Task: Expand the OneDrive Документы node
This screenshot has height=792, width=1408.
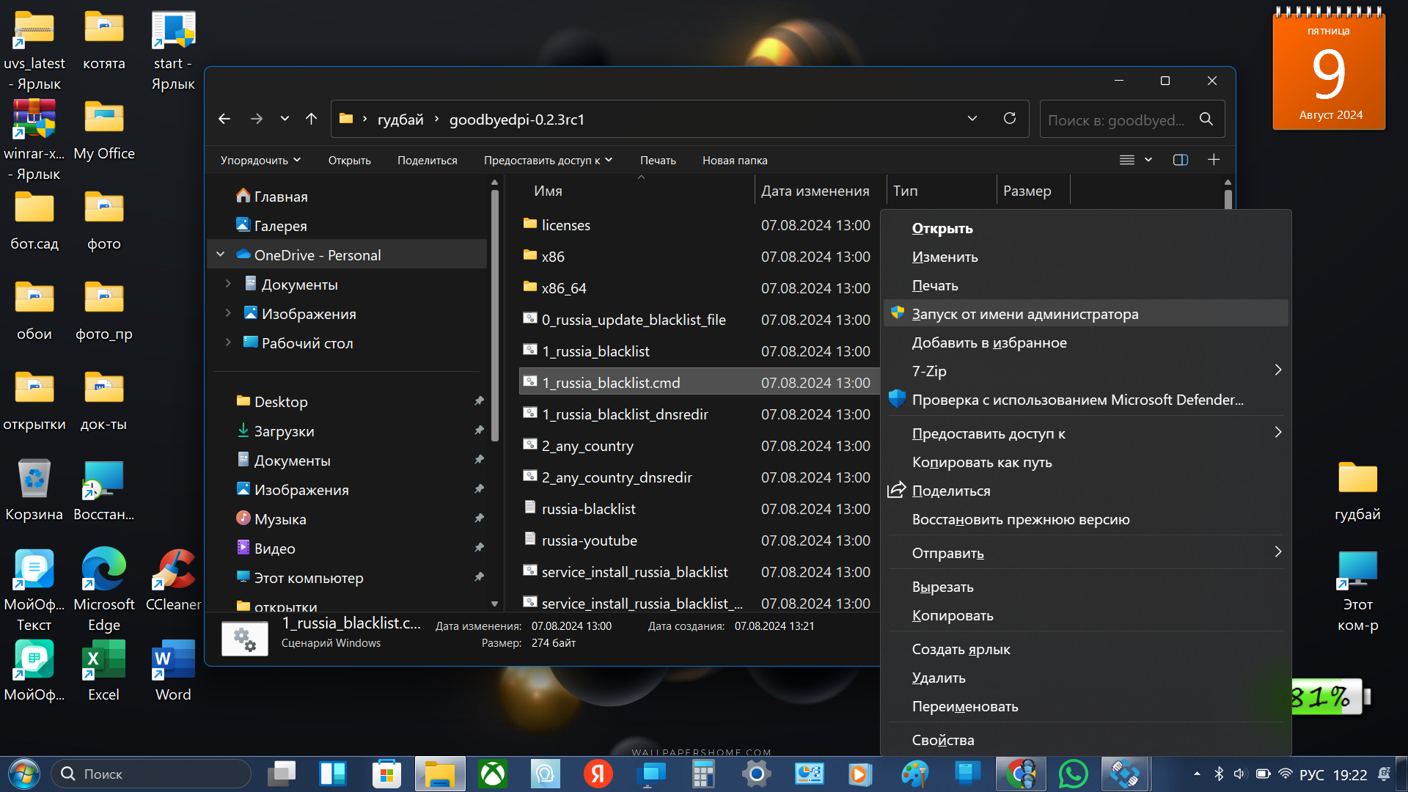Action: [228, 284]
